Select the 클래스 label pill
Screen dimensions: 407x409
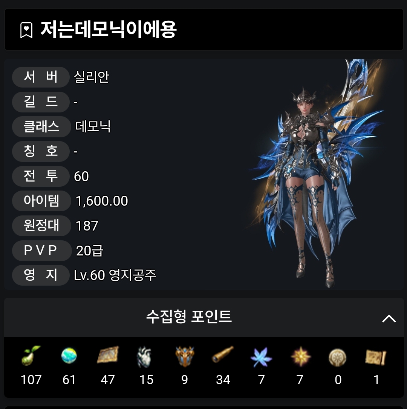tap(41, 127)
